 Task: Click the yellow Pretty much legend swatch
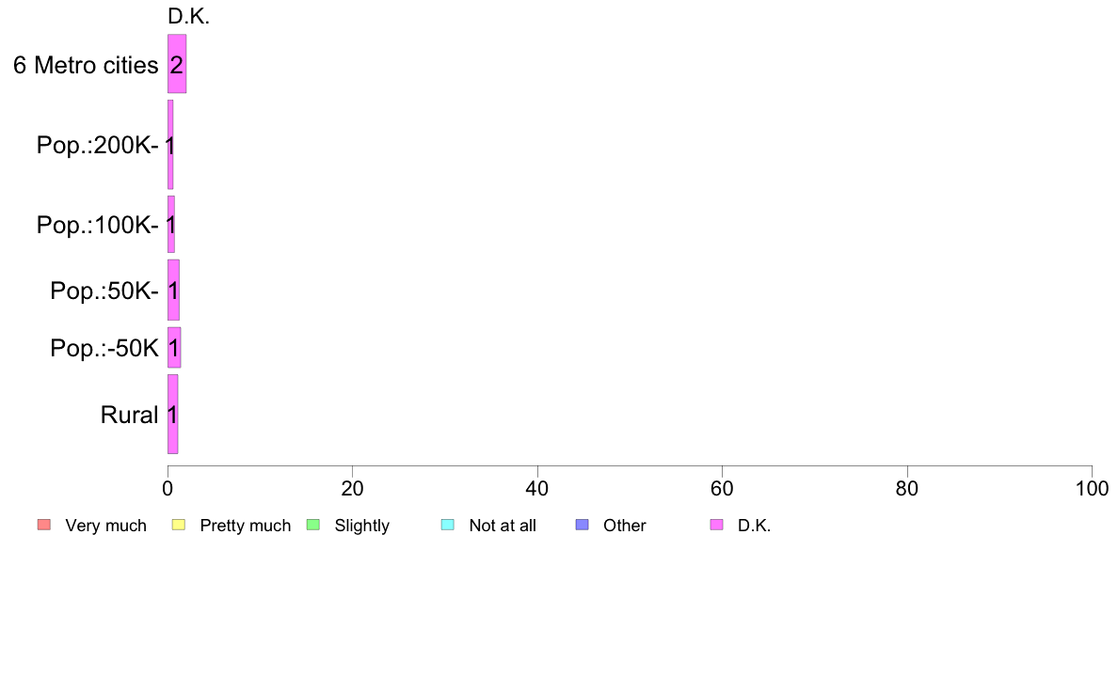tap(178, 525)
